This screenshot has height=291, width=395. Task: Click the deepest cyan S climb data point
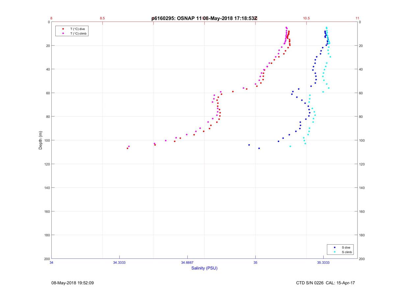290,146
